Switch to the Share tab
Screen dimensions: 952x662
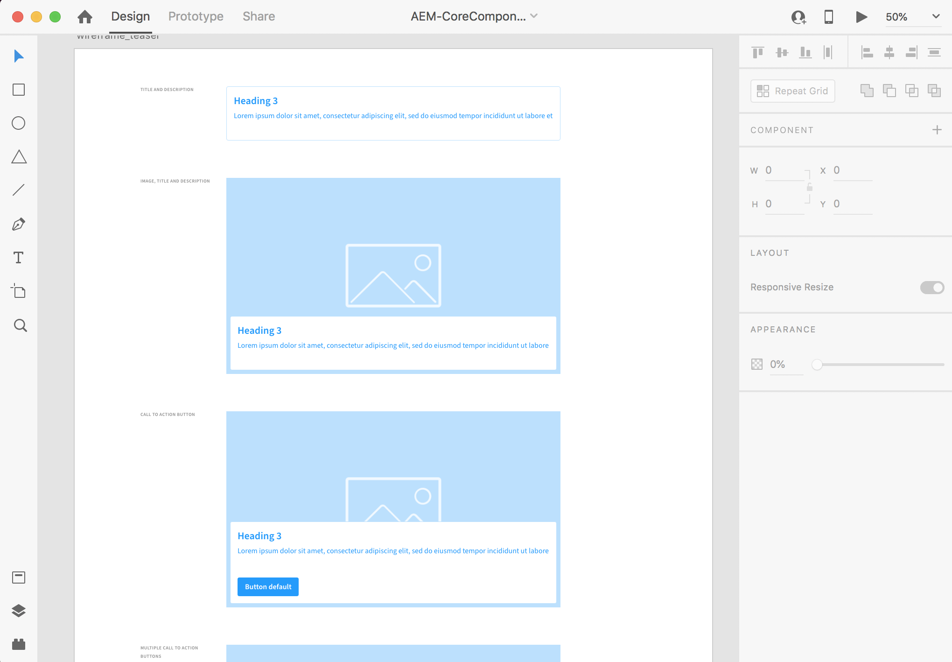(x=259, y=16)
